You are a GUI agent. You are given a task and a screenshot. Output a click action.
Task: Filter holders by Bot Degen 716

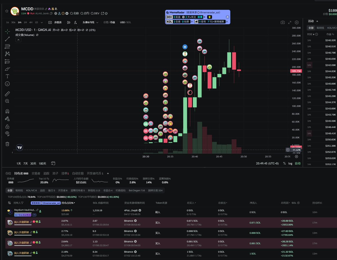[137, 190]
